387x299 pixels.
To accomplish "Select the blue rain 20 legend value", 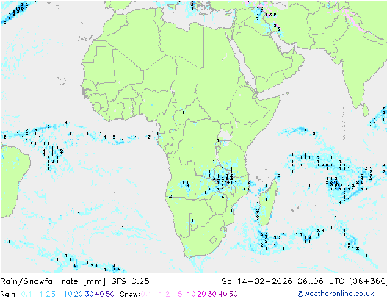I will point(79,294).
